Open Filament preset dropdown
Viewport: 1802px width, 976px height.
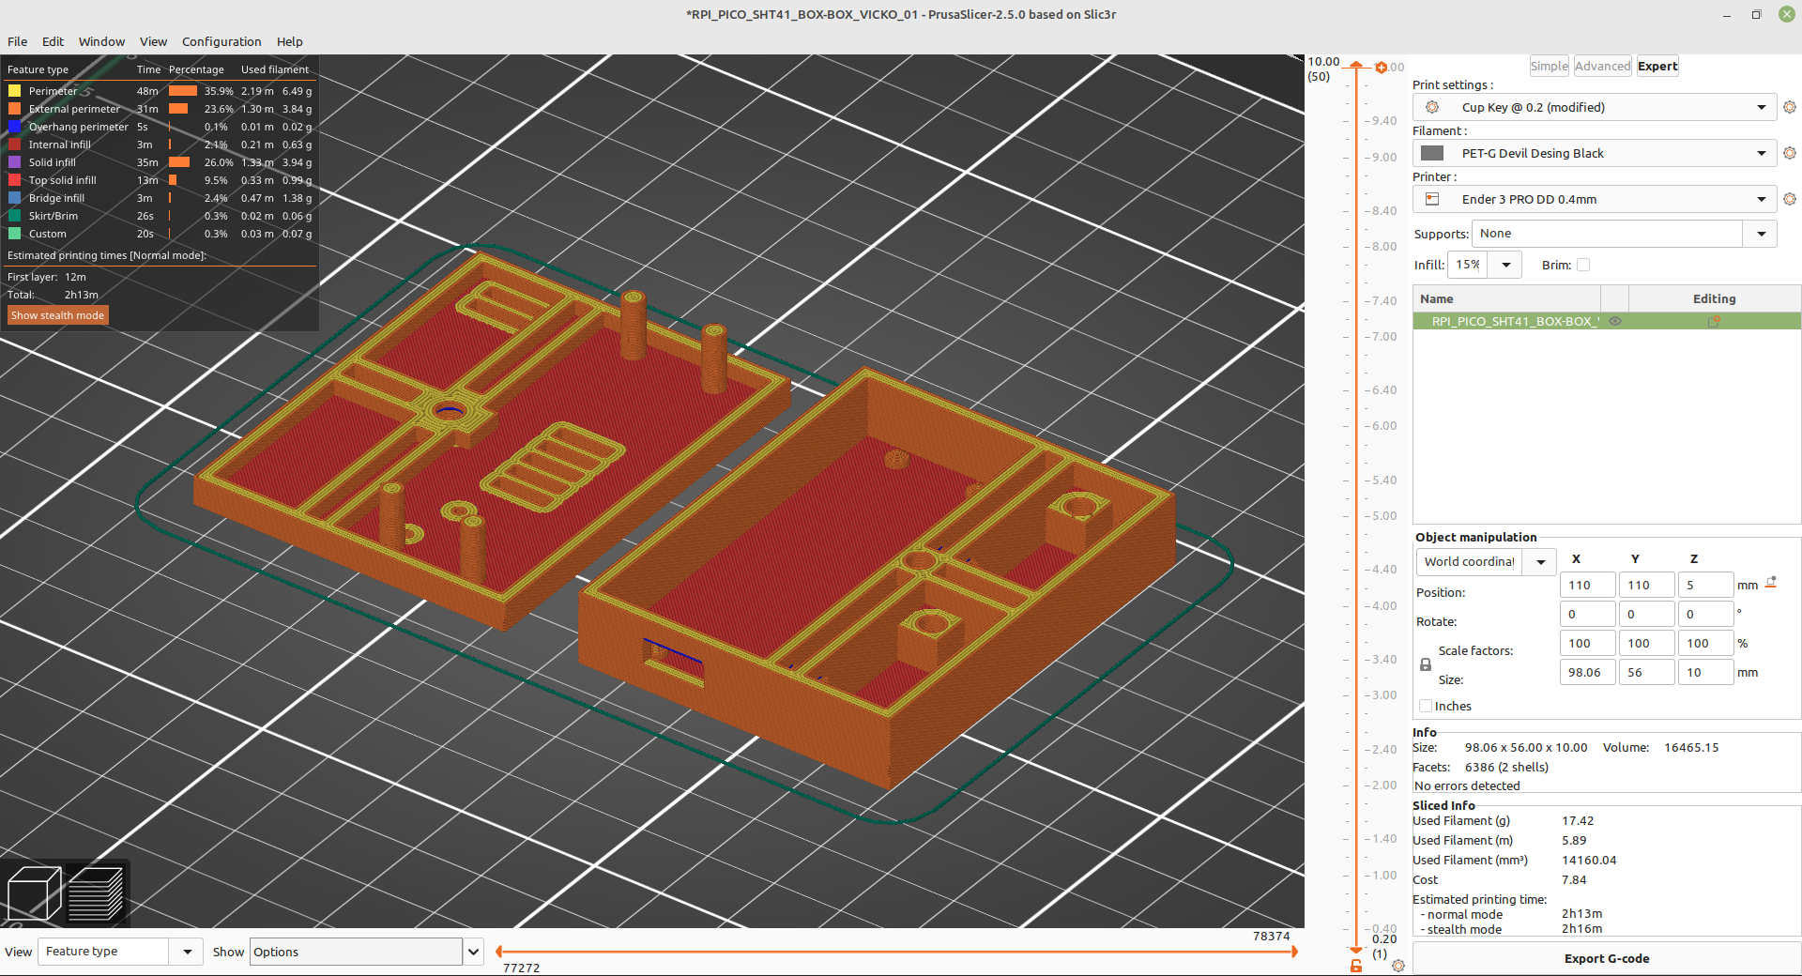click(x=1762, y=153)
